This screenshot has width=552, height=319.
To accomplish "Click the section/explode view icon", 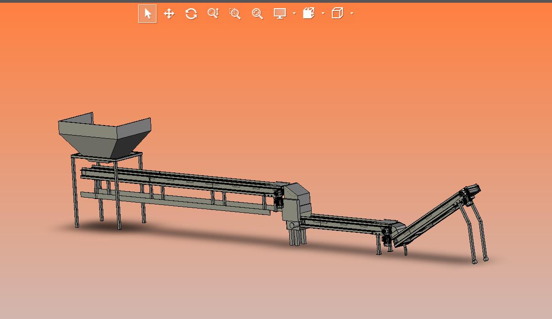I will pyautogui.click(x=309, y=13).
